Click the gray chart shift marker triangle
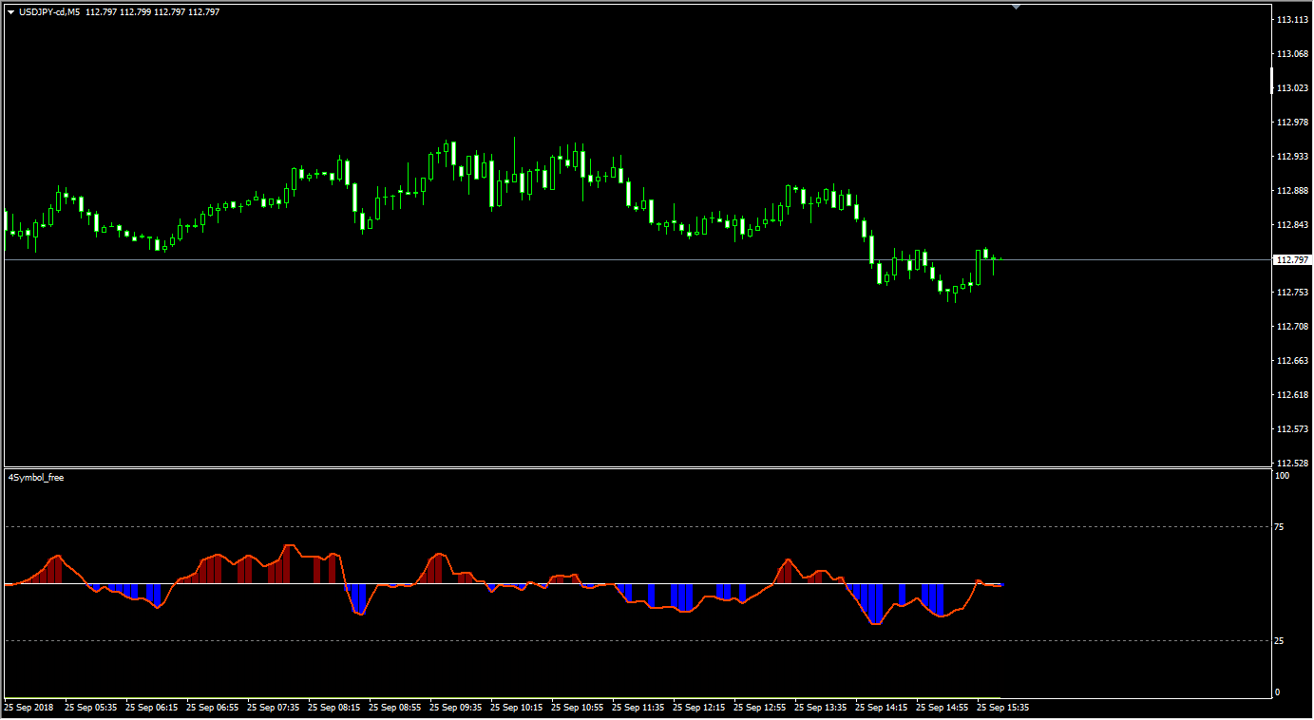The width and height of the screenshot is (1314, 720). coord(1016,7)
